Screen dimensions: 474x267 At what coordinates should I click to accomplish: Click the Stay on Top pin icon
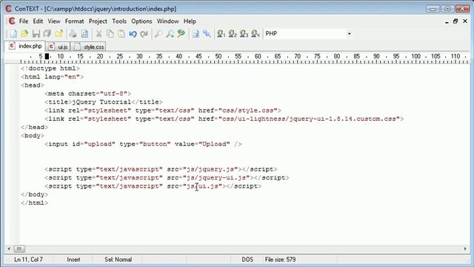[x=207, y=33]
